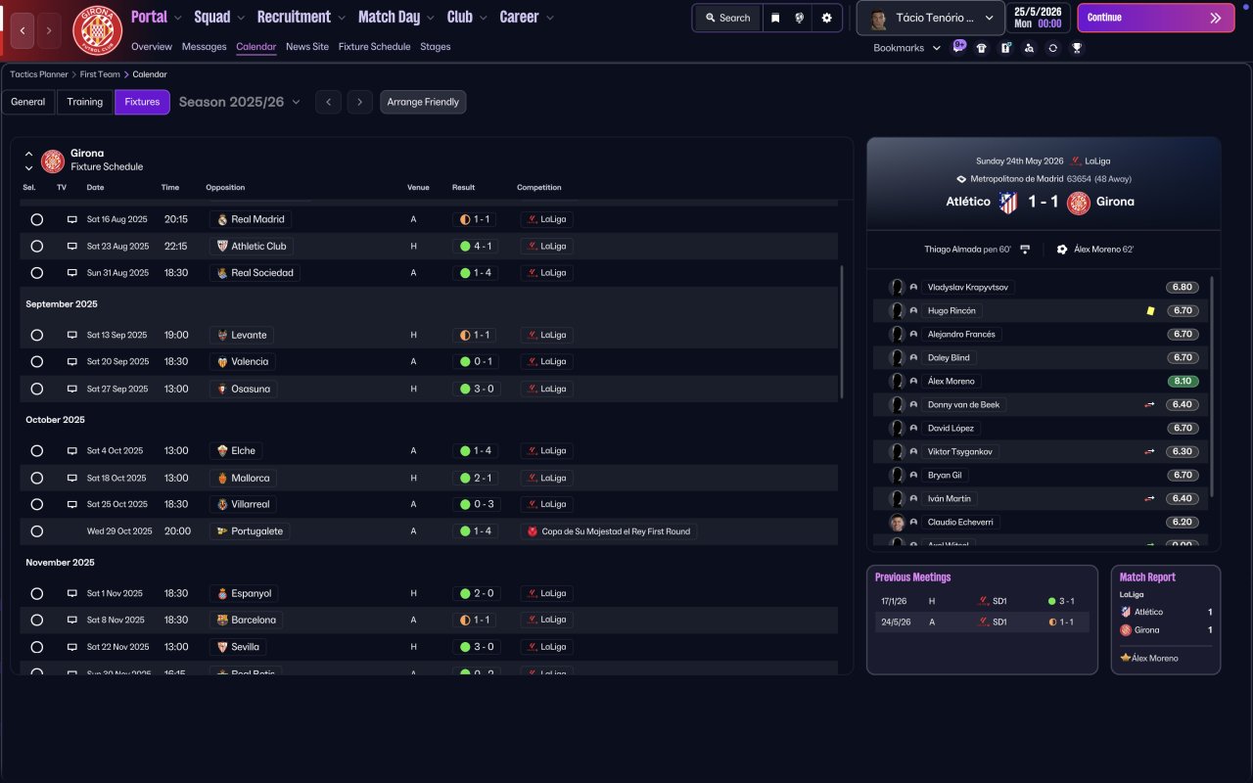The width and height of the screenshot is (1253, 783).
Task: Open the notifications bubble showing 9+
Action: (x=958, y=46)
